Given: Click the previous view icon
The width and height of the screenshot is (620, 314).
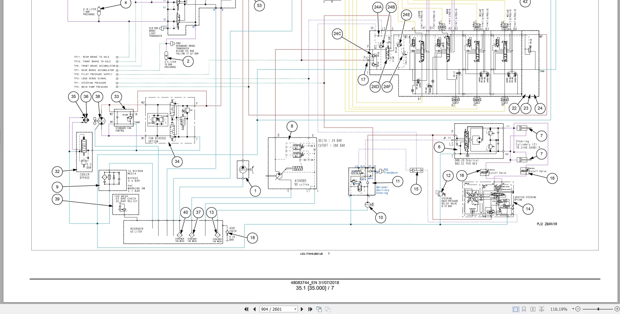Looking at the screenshot, I should click(x=319, y=309).
